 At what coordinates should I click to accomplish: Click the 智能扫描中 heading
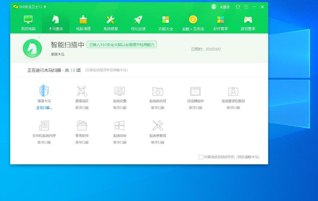pyautogui.click(x=67, y=45)
